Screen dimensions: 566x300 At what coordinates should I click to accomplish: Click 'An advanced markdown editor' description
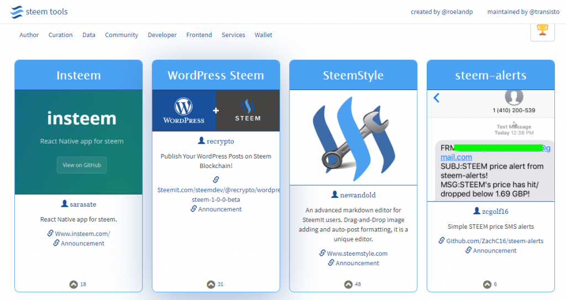pyautogui.click(x=353, y=224)
